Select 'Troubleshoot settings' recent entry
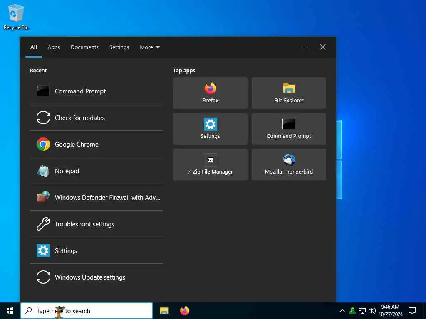 pyautogui.click(x=84, y=224)
